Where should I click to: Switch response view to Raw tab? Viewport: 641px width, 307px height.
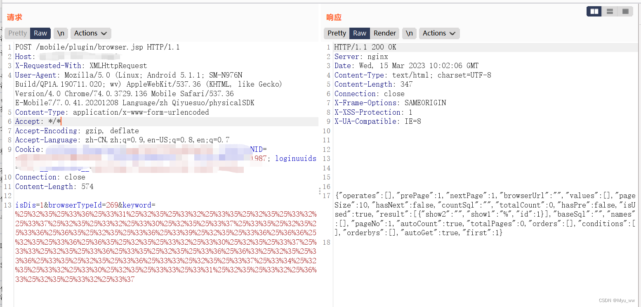pyautogui.click(x=360, y=33)
